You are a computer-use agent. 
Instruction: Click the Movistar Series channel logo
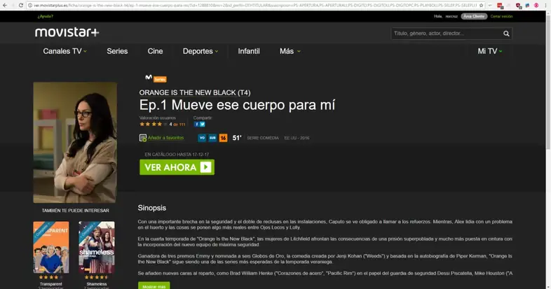(x=156, y=78)
